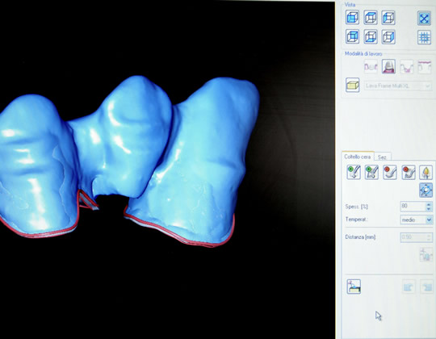This screenshot has width=436, height=339.
Task: Select the first cube view in Vista
Action: (x=353, y=17)
